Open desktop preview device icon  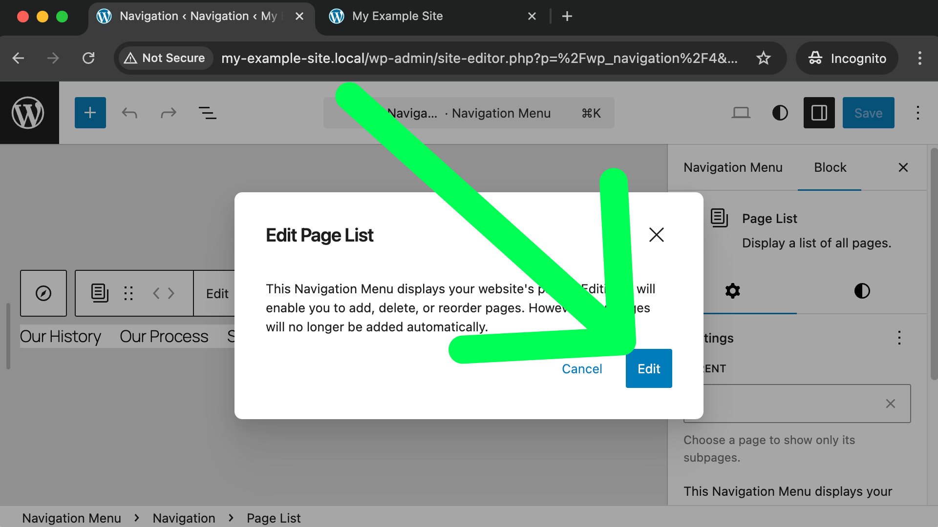[741, 113]
